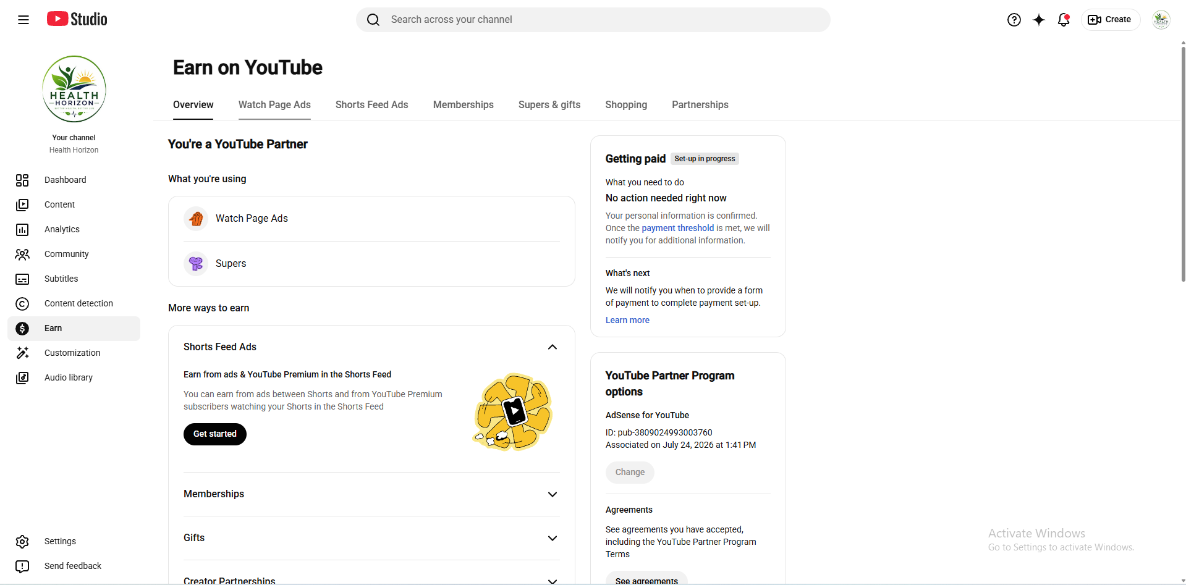The width and height of the screenshot is (1186, 585).
Task: Open Settings from the sidebar
Action: pos(74,541)
